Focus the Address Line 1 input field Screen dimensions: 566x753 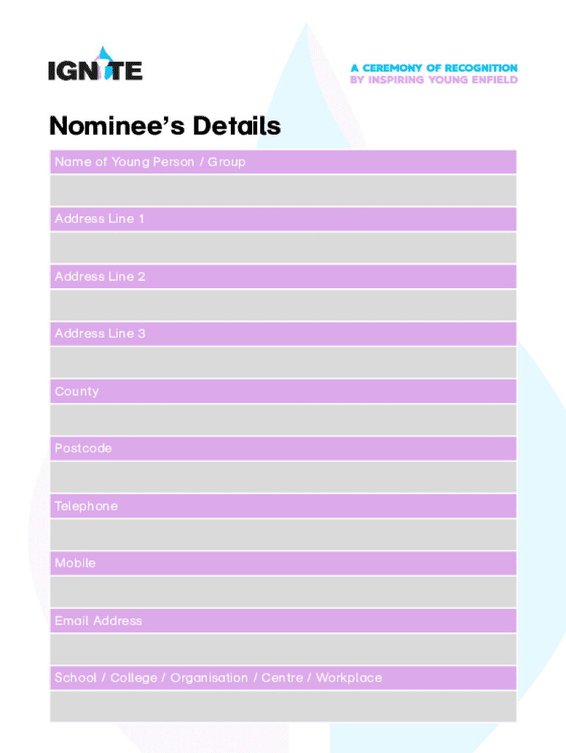click(283, 248)
